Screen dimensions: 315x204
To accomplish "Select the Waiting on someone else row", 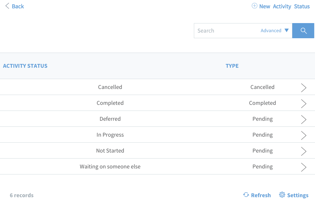I will pos(157,167).
